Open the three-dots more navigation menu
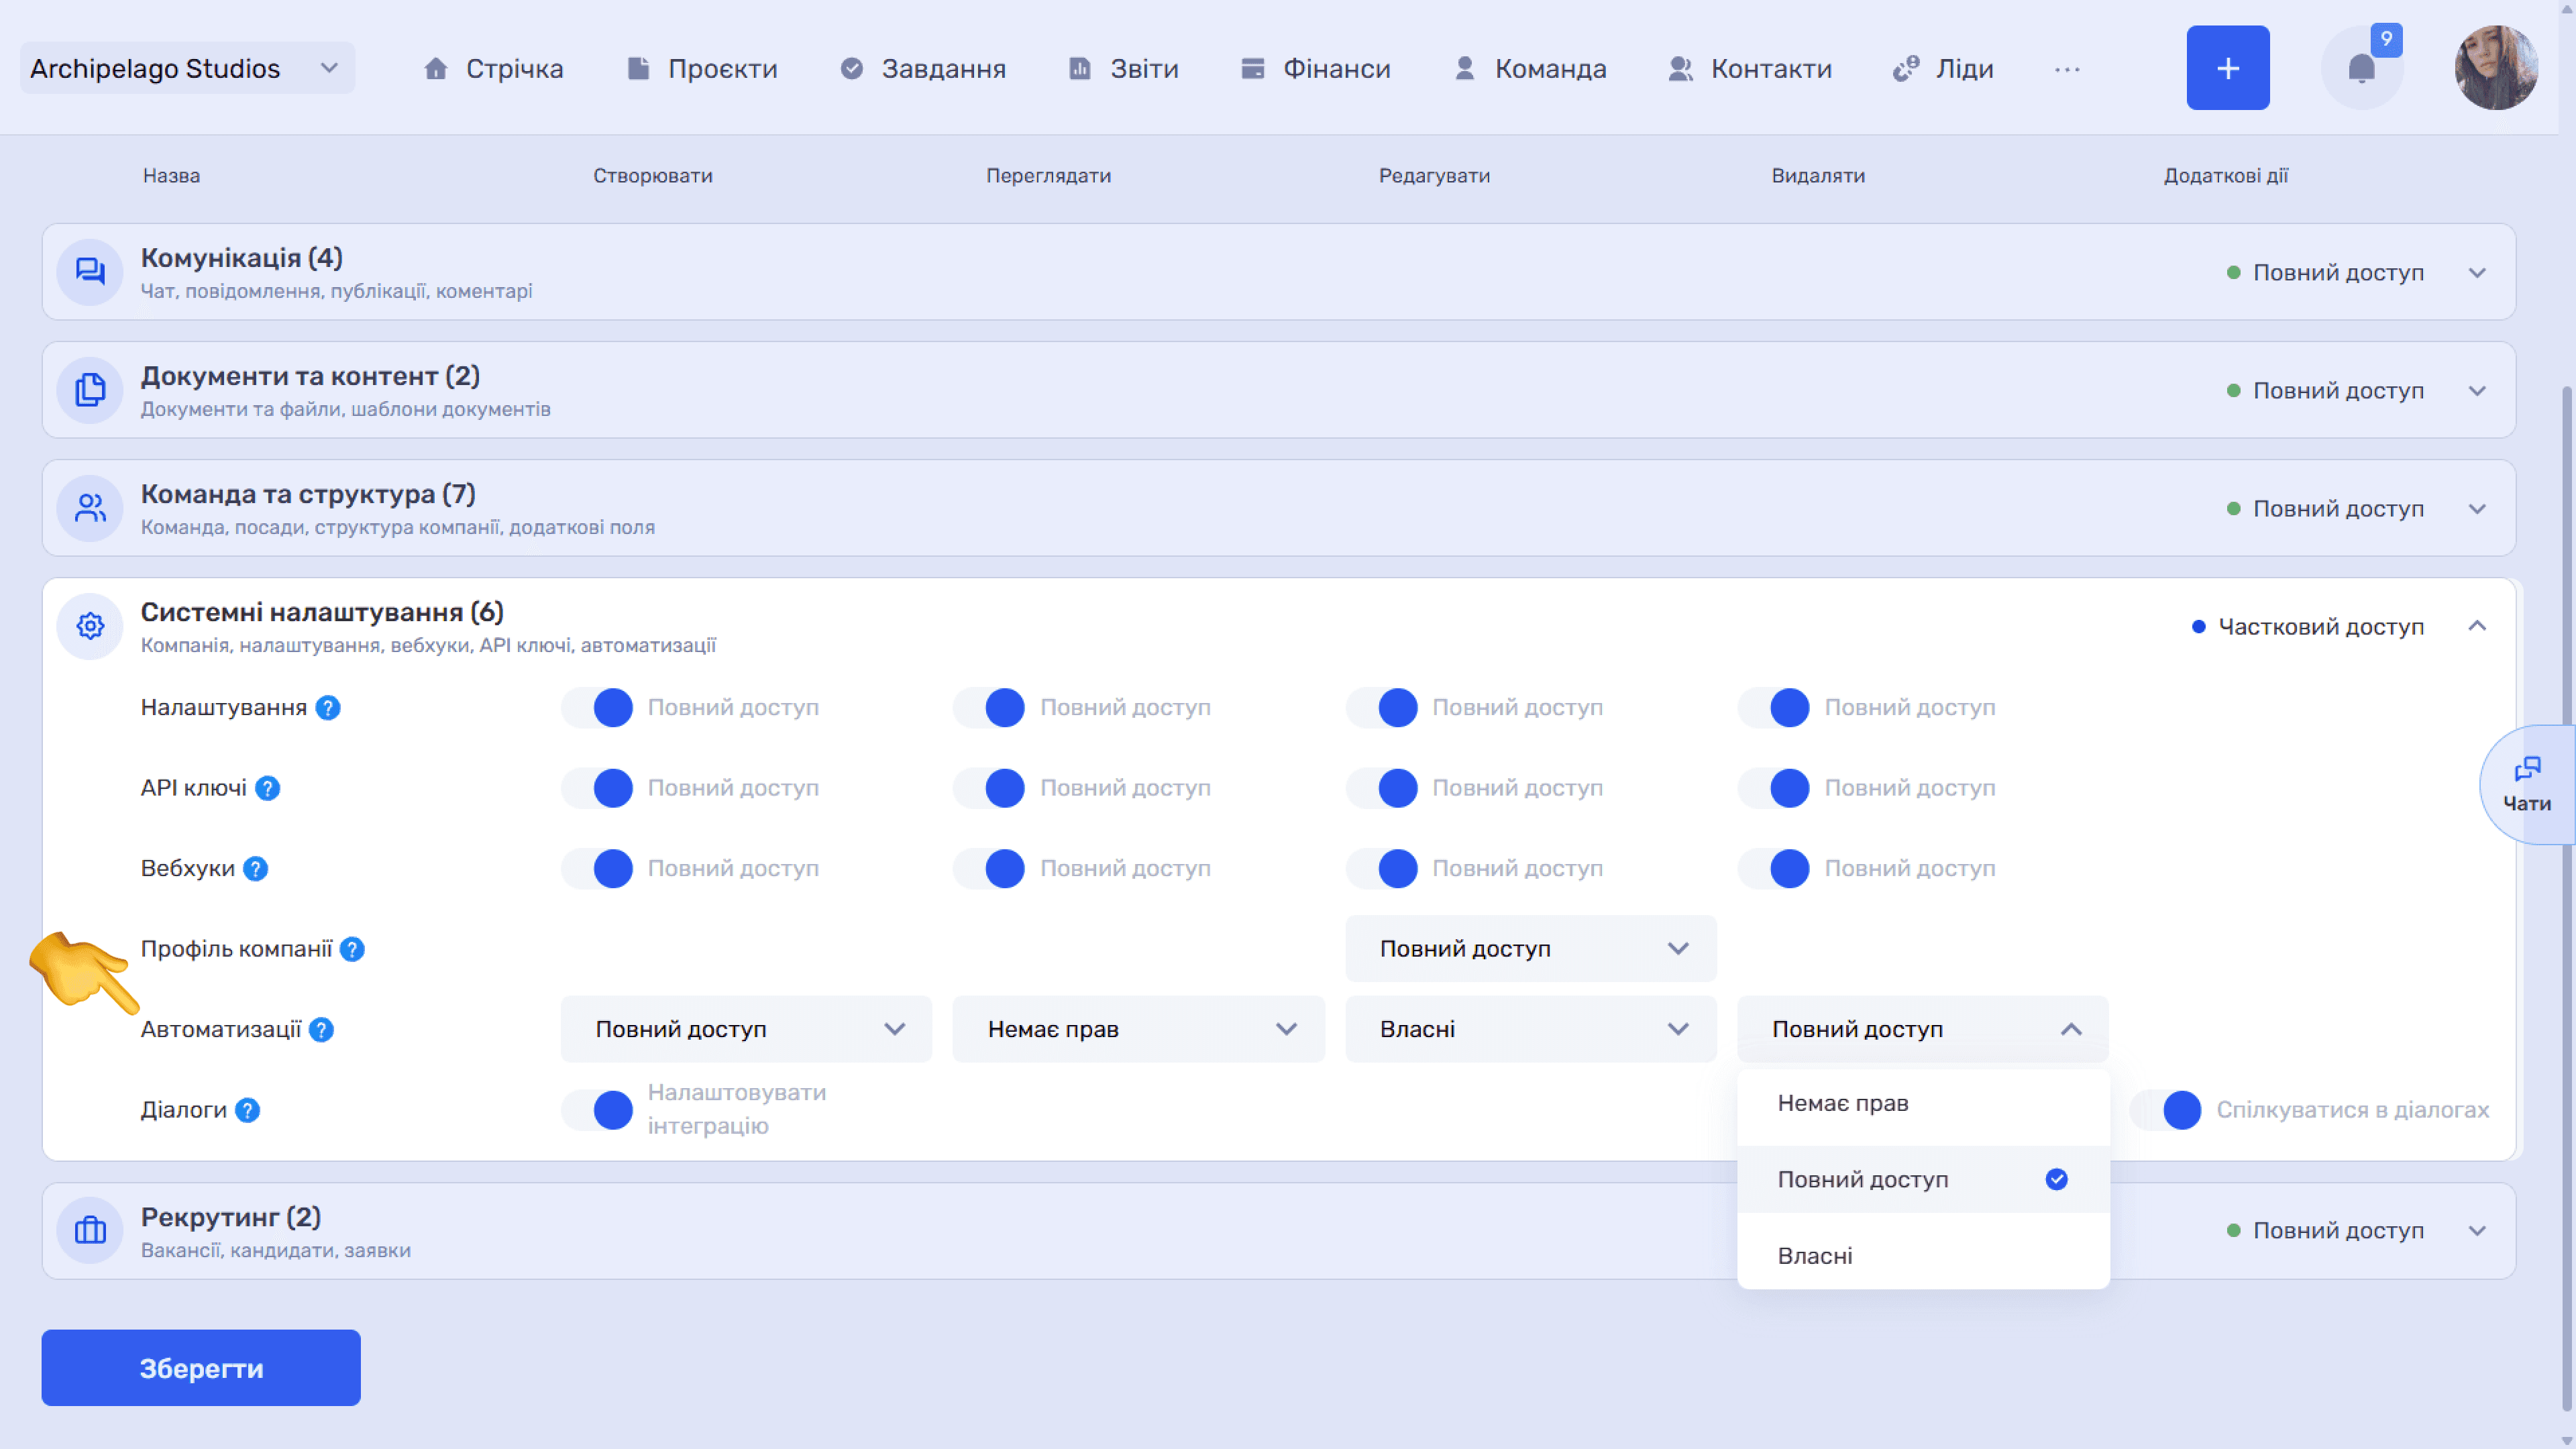 point(2067,69)
